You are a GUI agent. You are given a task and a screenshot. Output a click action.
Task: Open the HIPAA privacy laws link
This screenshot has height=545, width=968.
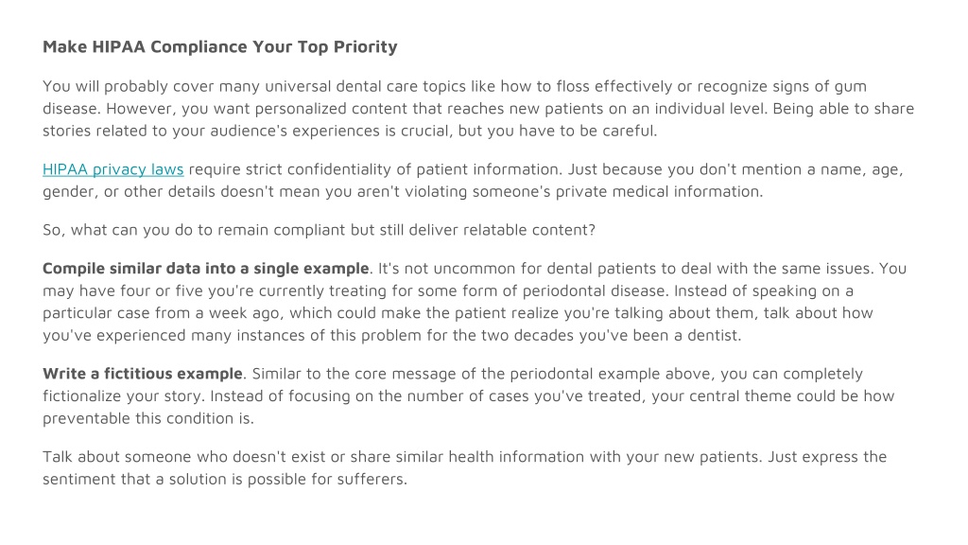pos(113,169)
